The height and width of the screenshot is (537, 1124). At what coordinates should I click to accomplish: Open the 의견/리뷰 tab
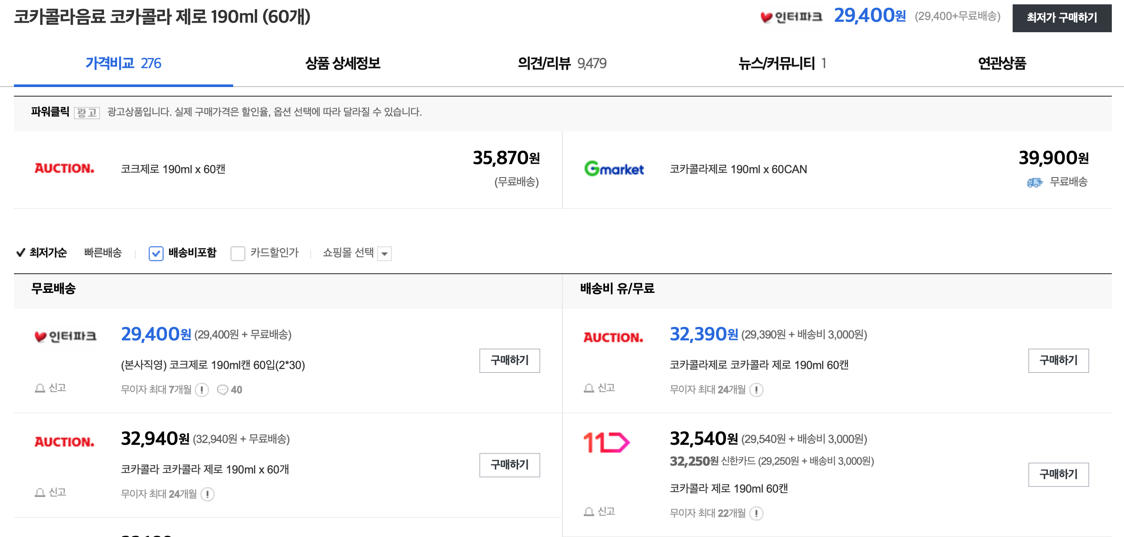[x=562, y=63]
